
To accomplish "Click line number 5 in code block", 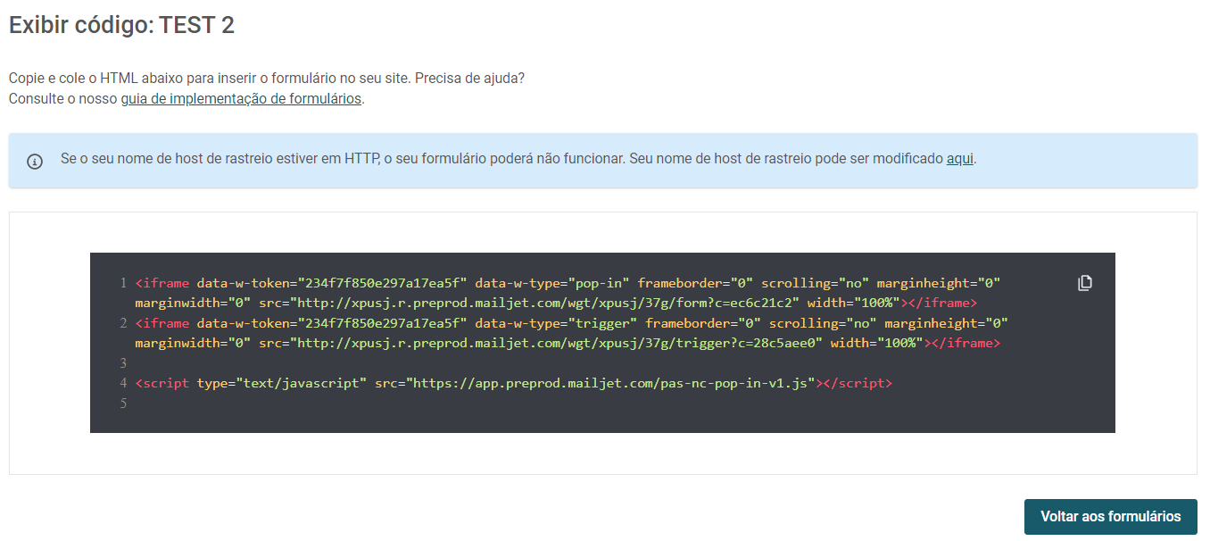I will point(123,404).
